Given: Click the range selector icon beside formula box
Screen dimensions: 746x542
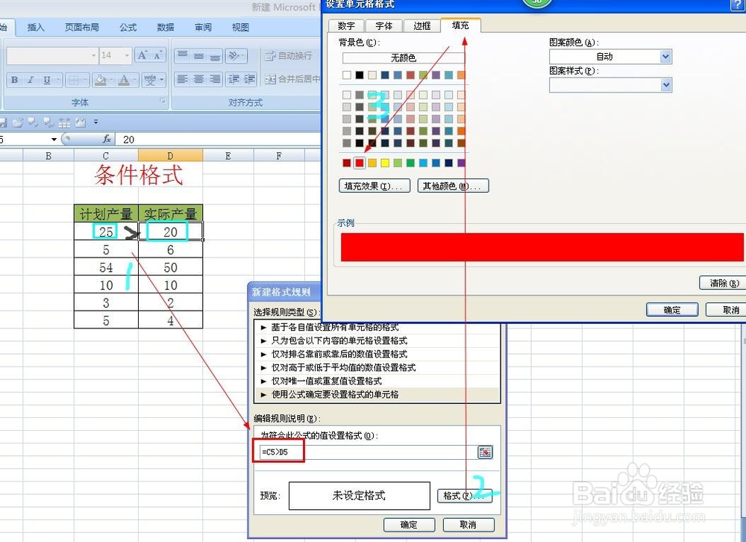Looking at the screenshot, I should click(x=485, y=452).
